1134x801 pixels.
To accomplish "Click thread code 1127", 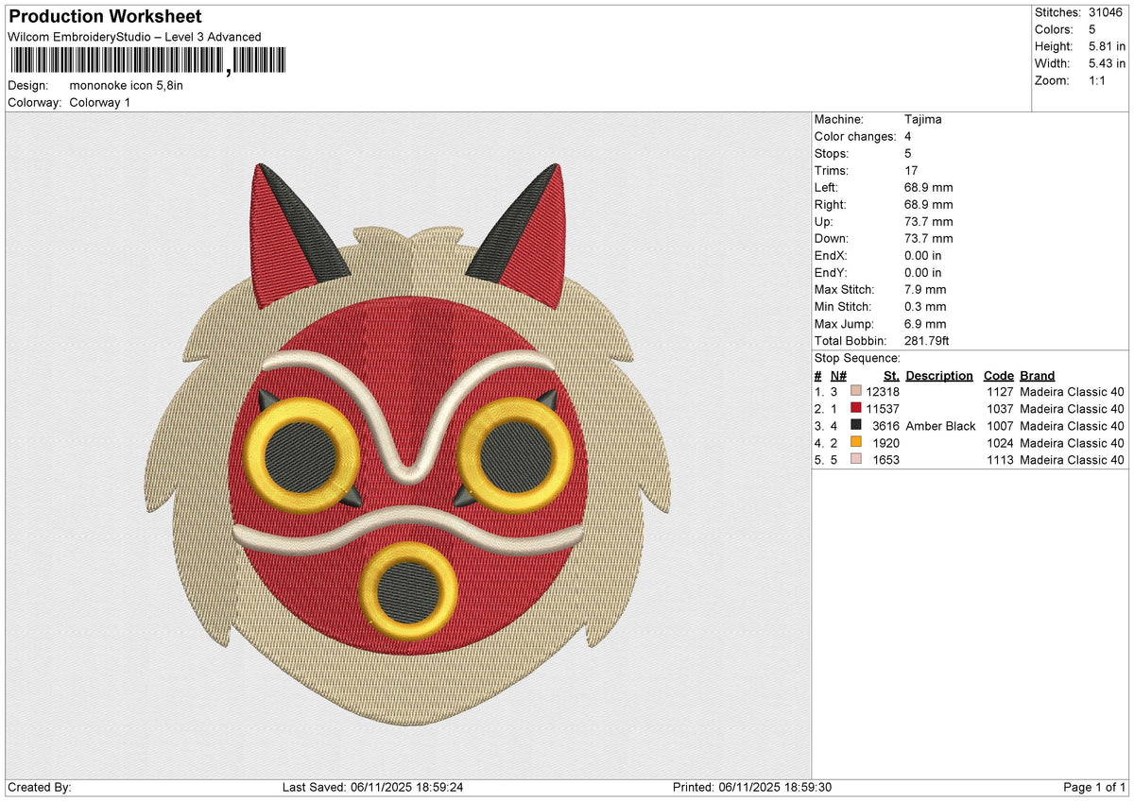I will click(1000, 392).
